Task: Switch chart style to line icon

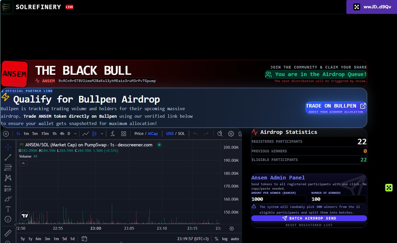Action: click(x=85, y=134)
